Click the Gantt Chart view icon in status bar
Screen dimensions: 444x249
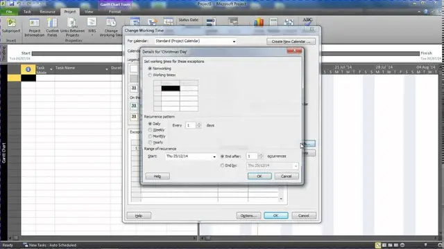click(x=378, y=245)
